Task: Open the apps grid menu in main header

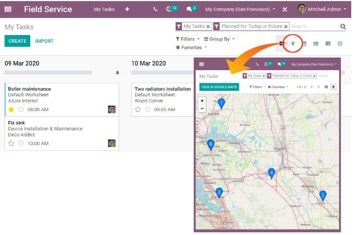Action: point(8,9)
